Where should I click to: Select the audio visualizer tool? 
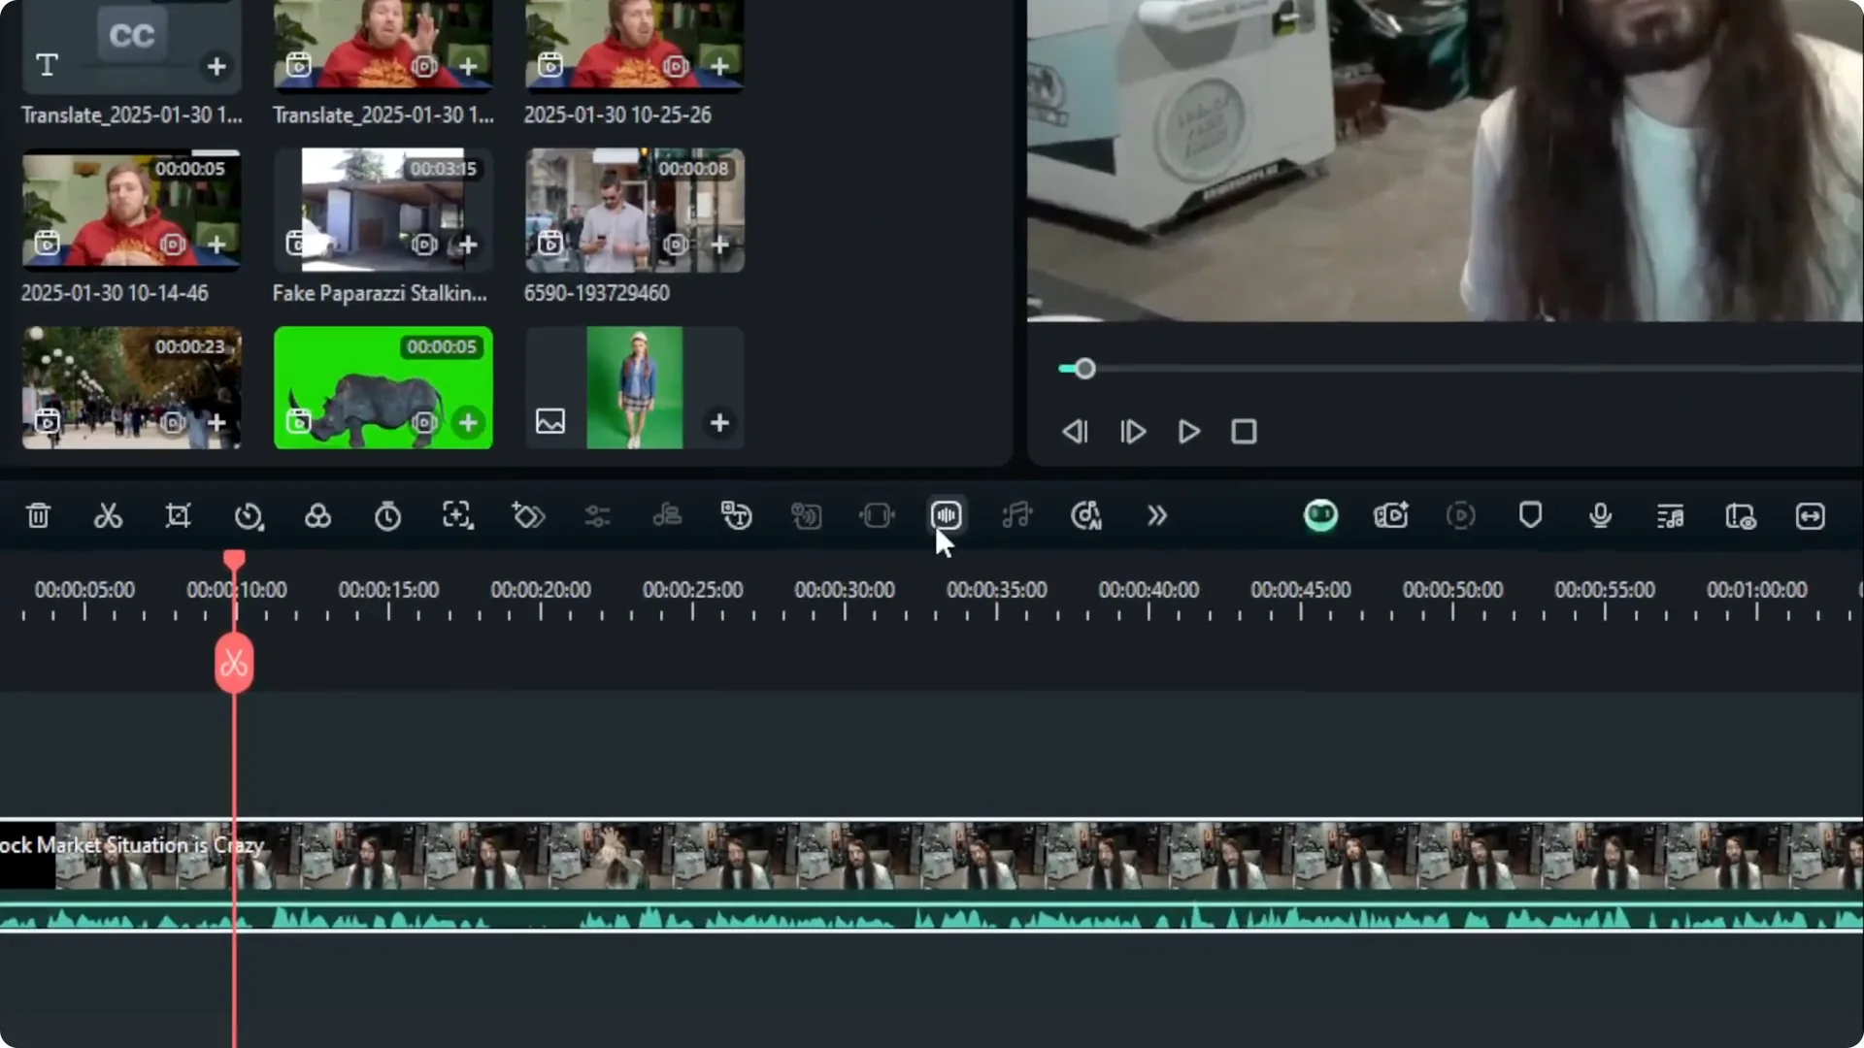click(947, 515)
